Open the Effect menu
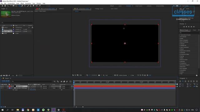 22,3
